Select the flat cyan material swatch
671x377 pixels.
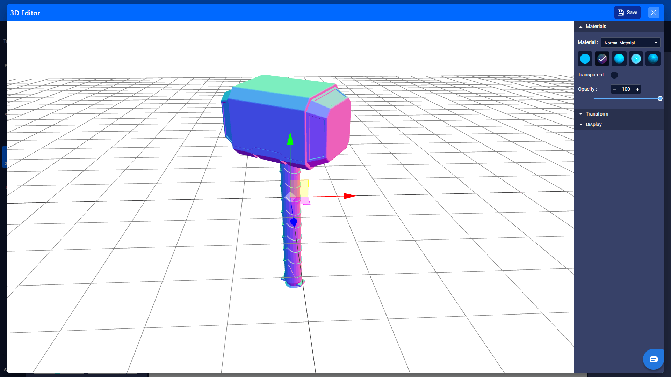pos(585,59)
